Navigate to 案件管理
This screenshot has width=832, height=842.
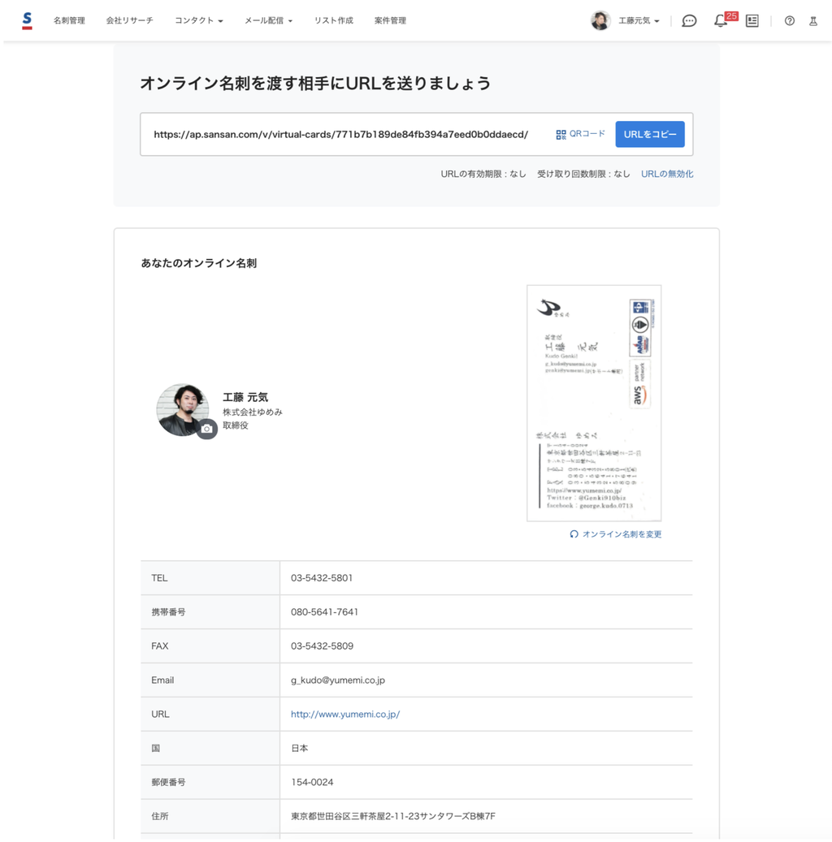coord(390,20)
